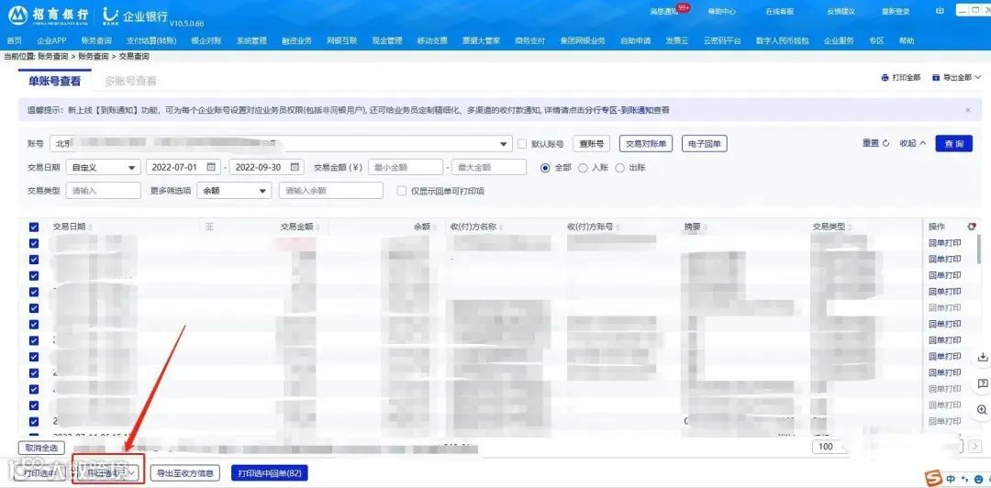Screen dimensions: 991x488
Task: Click the end date calendar icon
Action: [x=295, y=167]
